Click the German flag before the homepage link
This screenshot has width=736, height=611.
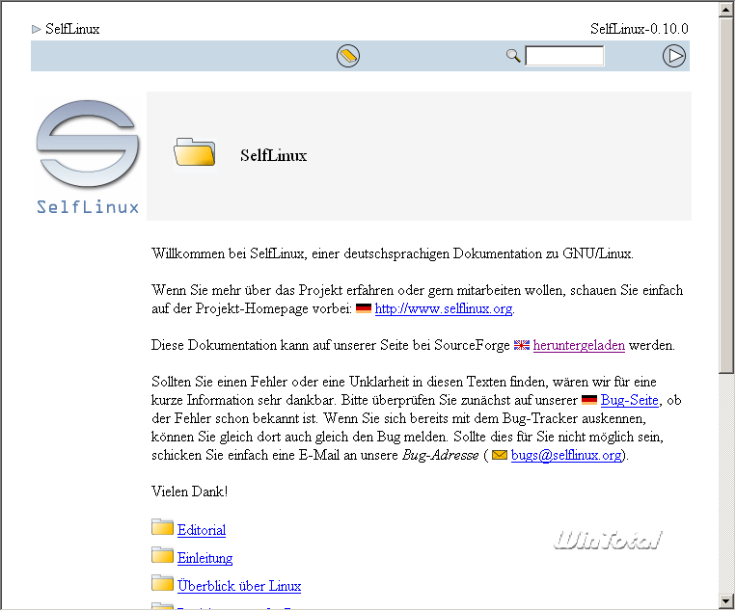coord(364,308)
